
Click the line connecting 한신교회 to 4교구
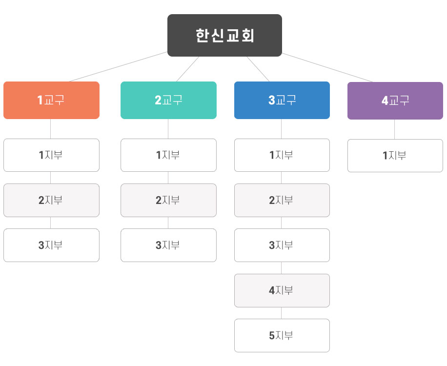(x=327, y=68)
